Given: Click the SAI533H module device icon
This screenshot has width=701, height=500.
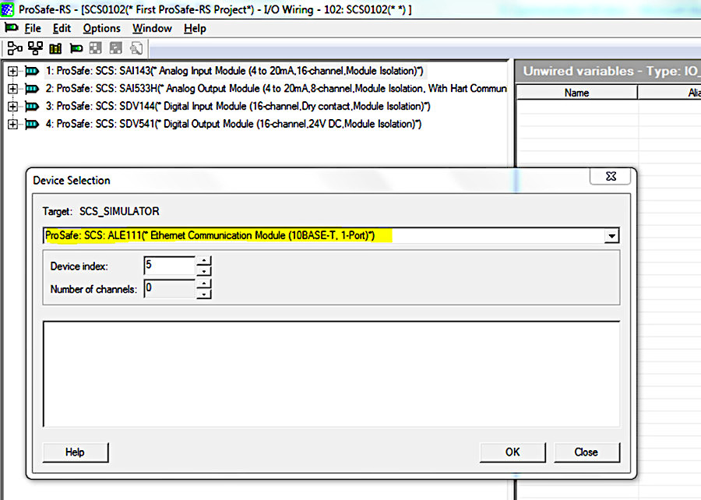Looking at the screenshot, I should coord(32,89).
